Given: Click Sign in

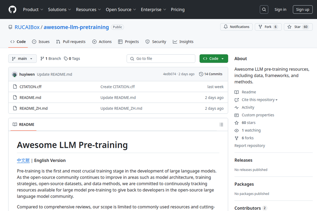Looking at the screenshot, I should click(x=281, y=9).
